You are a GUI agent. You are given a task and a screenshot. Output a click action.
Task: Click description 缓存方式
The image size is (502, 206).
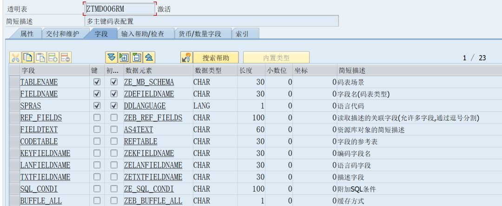(350, 201)
